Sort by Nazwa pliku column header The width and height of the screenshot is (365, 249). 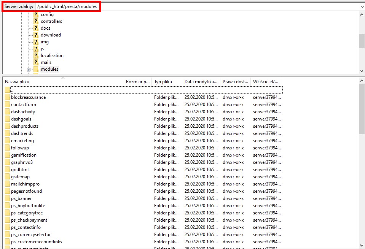(63, 82)
